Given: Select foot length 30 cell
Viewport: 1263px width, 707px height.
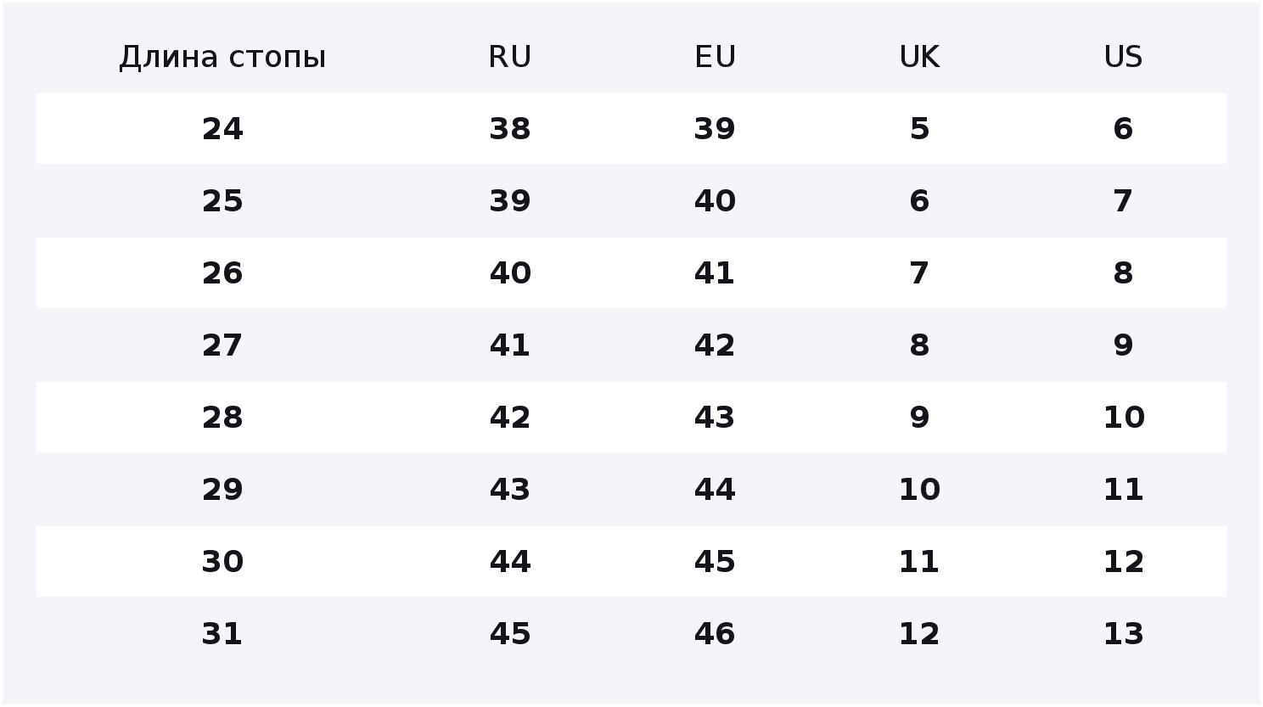Looking at the screenshot, I should [x=222, y=562].
